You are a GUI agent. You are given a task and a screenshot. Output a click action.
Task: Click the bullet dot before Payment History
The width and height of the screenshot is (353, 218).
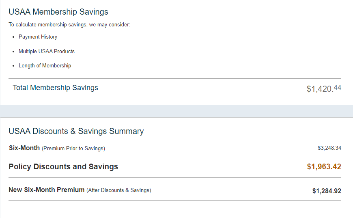tap(14, 37)
